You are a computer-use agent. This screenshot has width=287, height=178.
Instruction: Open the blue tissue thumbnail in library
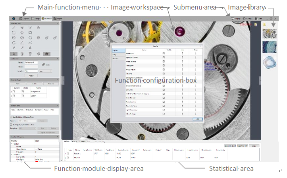[270, 47]
